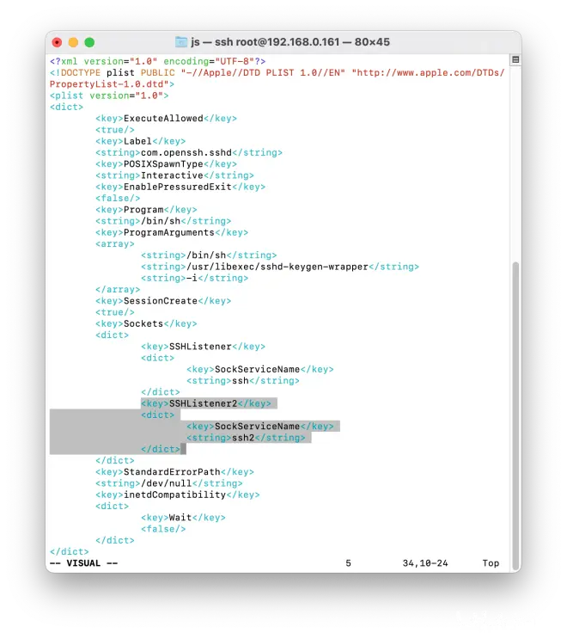Click the highlighted ssh2 string line
Screen dimensions: 567x633
pyautogui.click(x=246, y=438)
